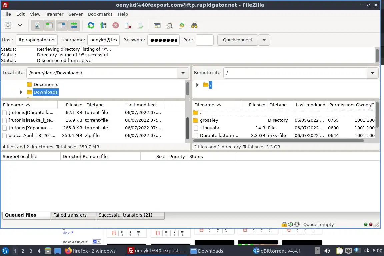The width and height of the screenshot is (384, 256).
Task: Click the Username input field
Action: tap(103, 40)
